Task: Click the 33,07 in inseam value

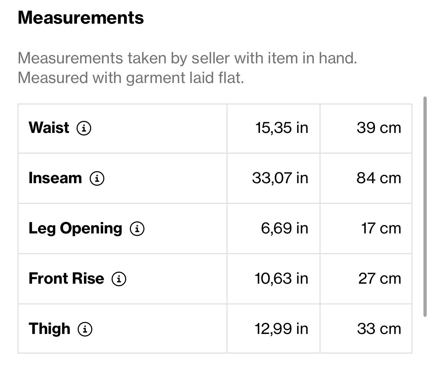Action: (280, 178)
